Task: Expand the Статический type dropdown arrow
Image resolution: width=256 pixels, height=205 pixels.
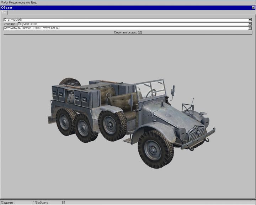Action: [250, 20]
